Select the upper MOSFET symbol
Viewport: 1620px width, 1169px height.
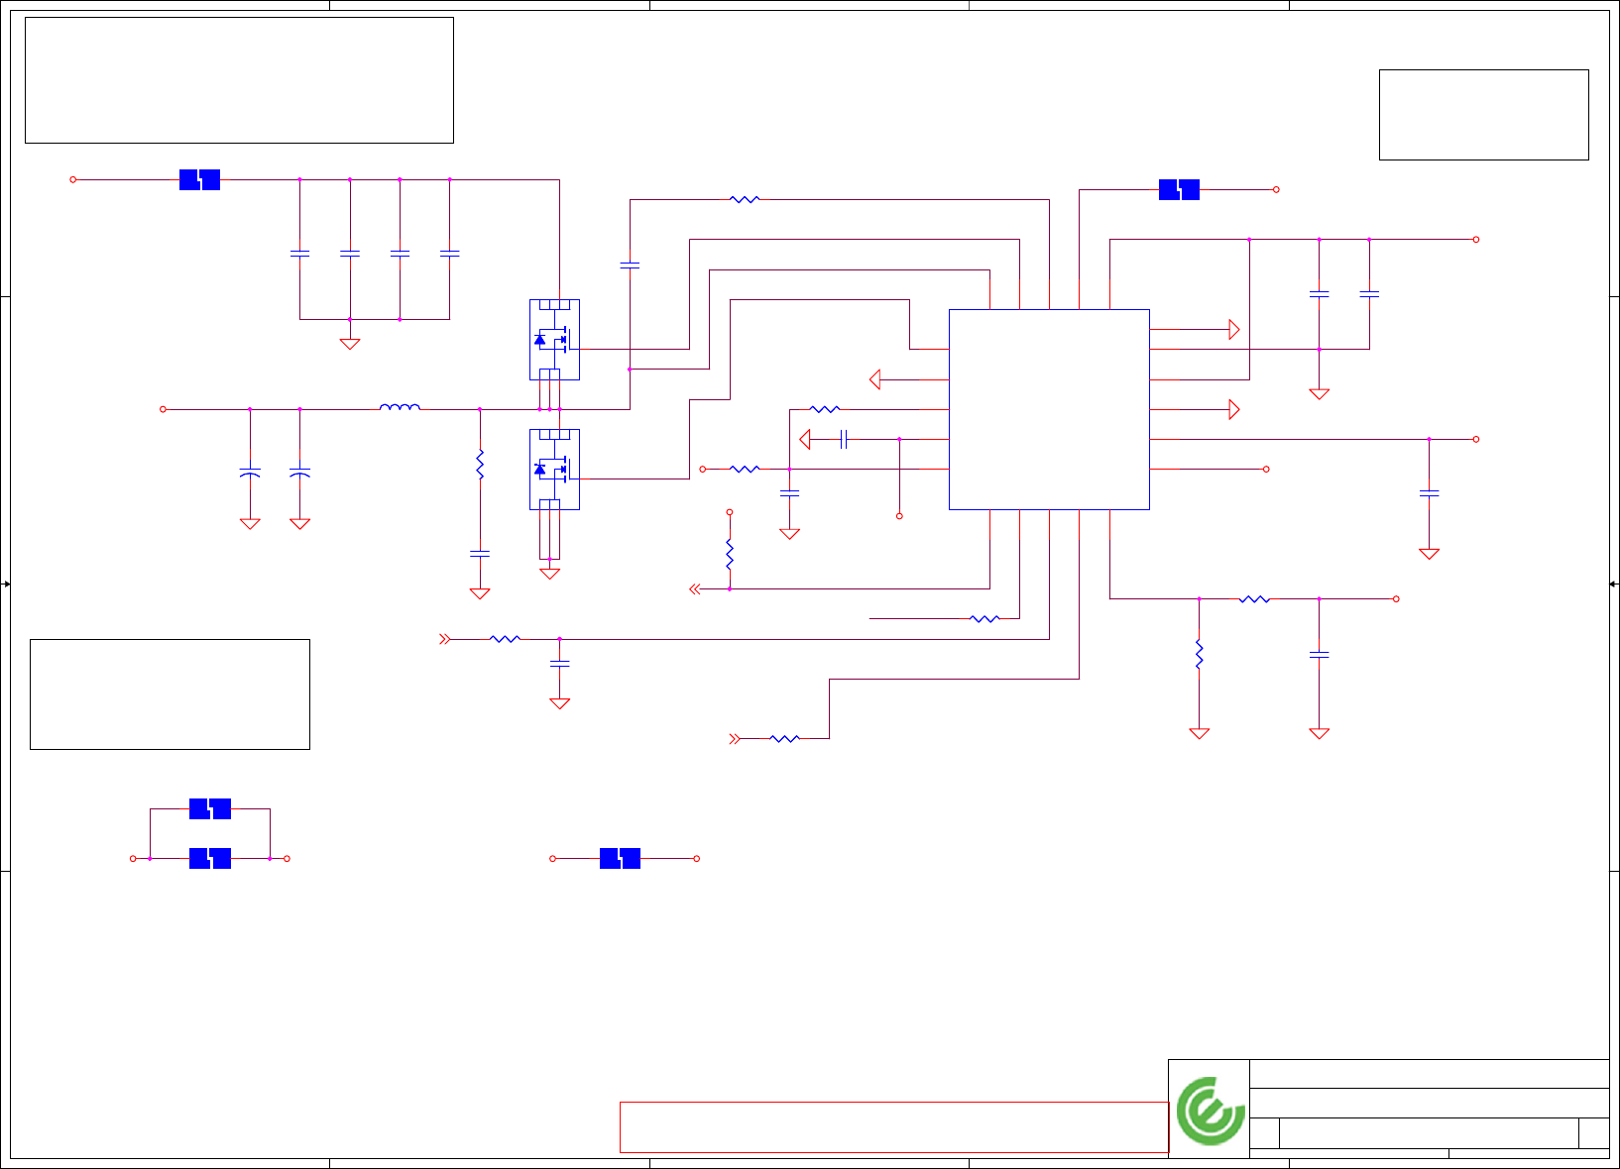(554, 340)
